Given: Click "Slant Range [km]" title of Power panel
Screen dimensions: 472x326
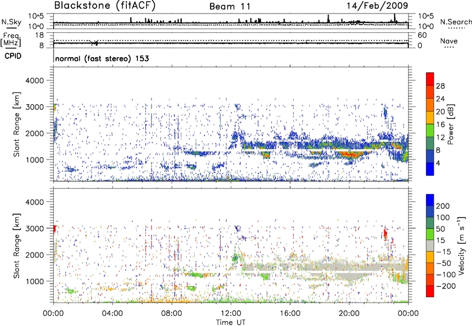Looking at the screenshot, I should (17, 124).
